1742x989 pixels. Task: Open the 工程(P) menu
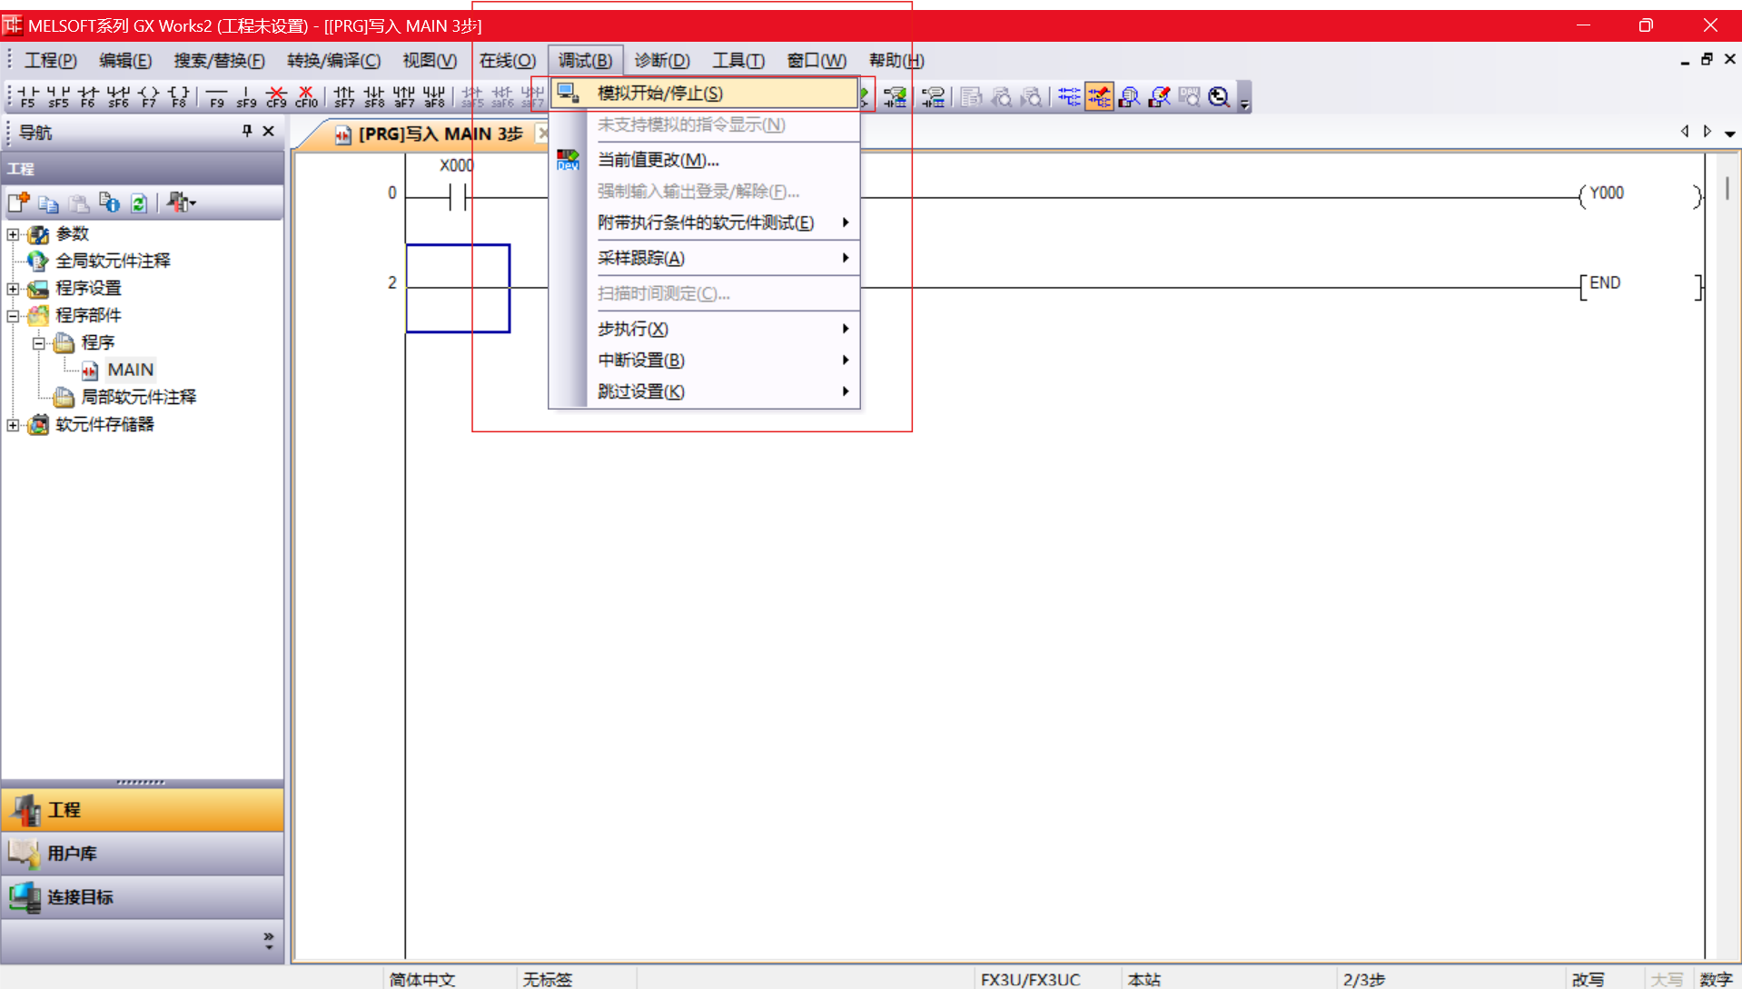[51, 61]
